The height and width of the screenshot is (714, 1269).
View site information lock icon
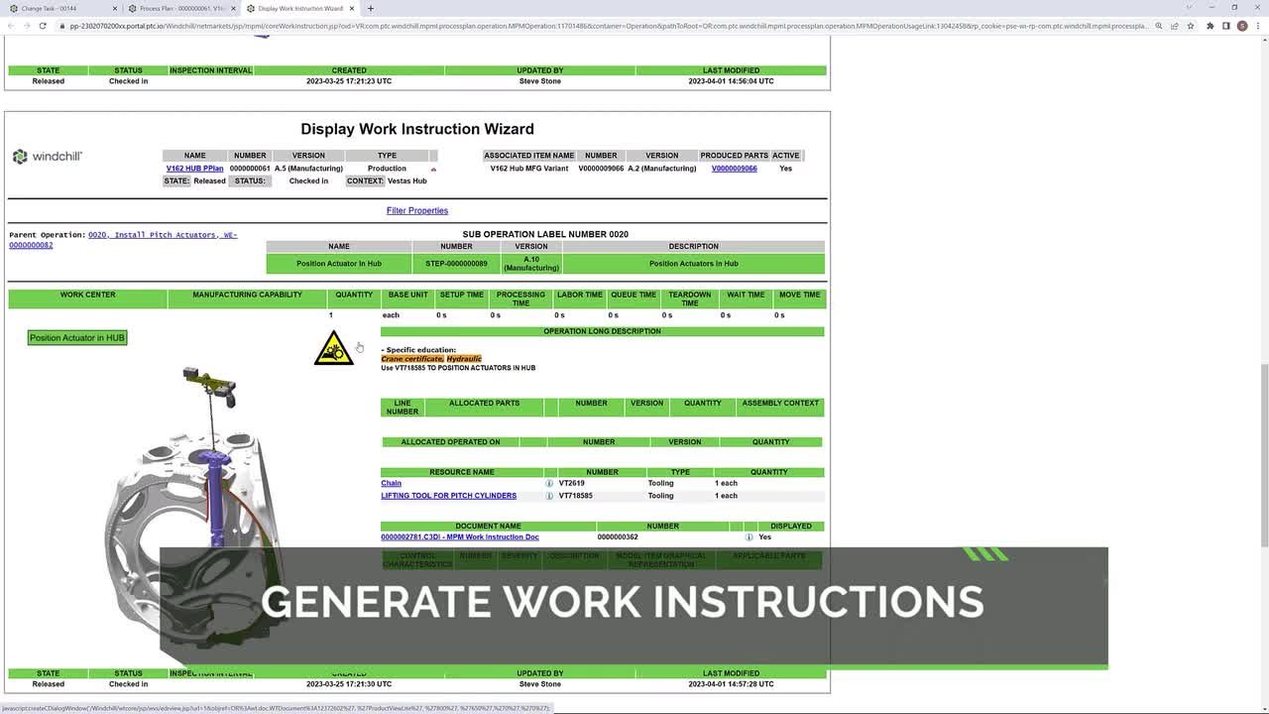61,26
